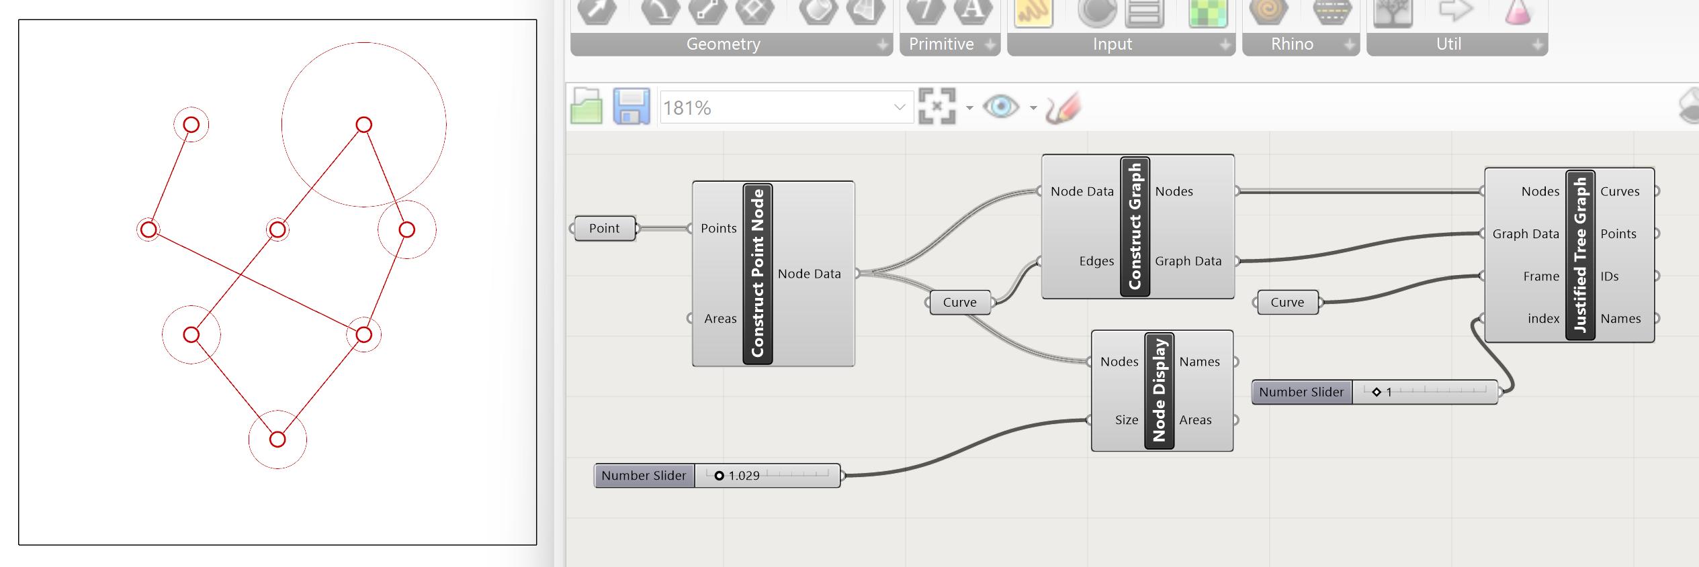Click the Rhino panel label
The height and width of the screenshot is (567, 1699).
(x=1291, y=44)
